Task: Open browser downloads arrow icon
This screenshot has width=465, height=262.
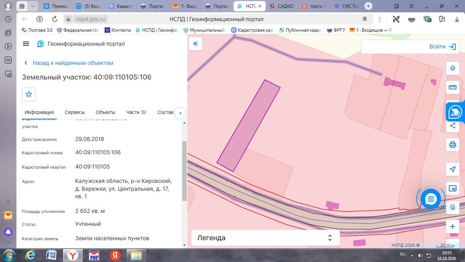Action: pyautogui.click(x=456, y=19)
